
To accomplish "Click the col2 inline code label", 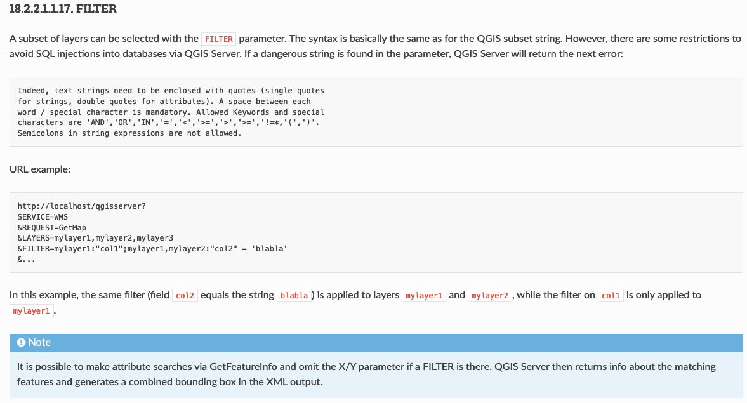I will (x=185, y=295).
